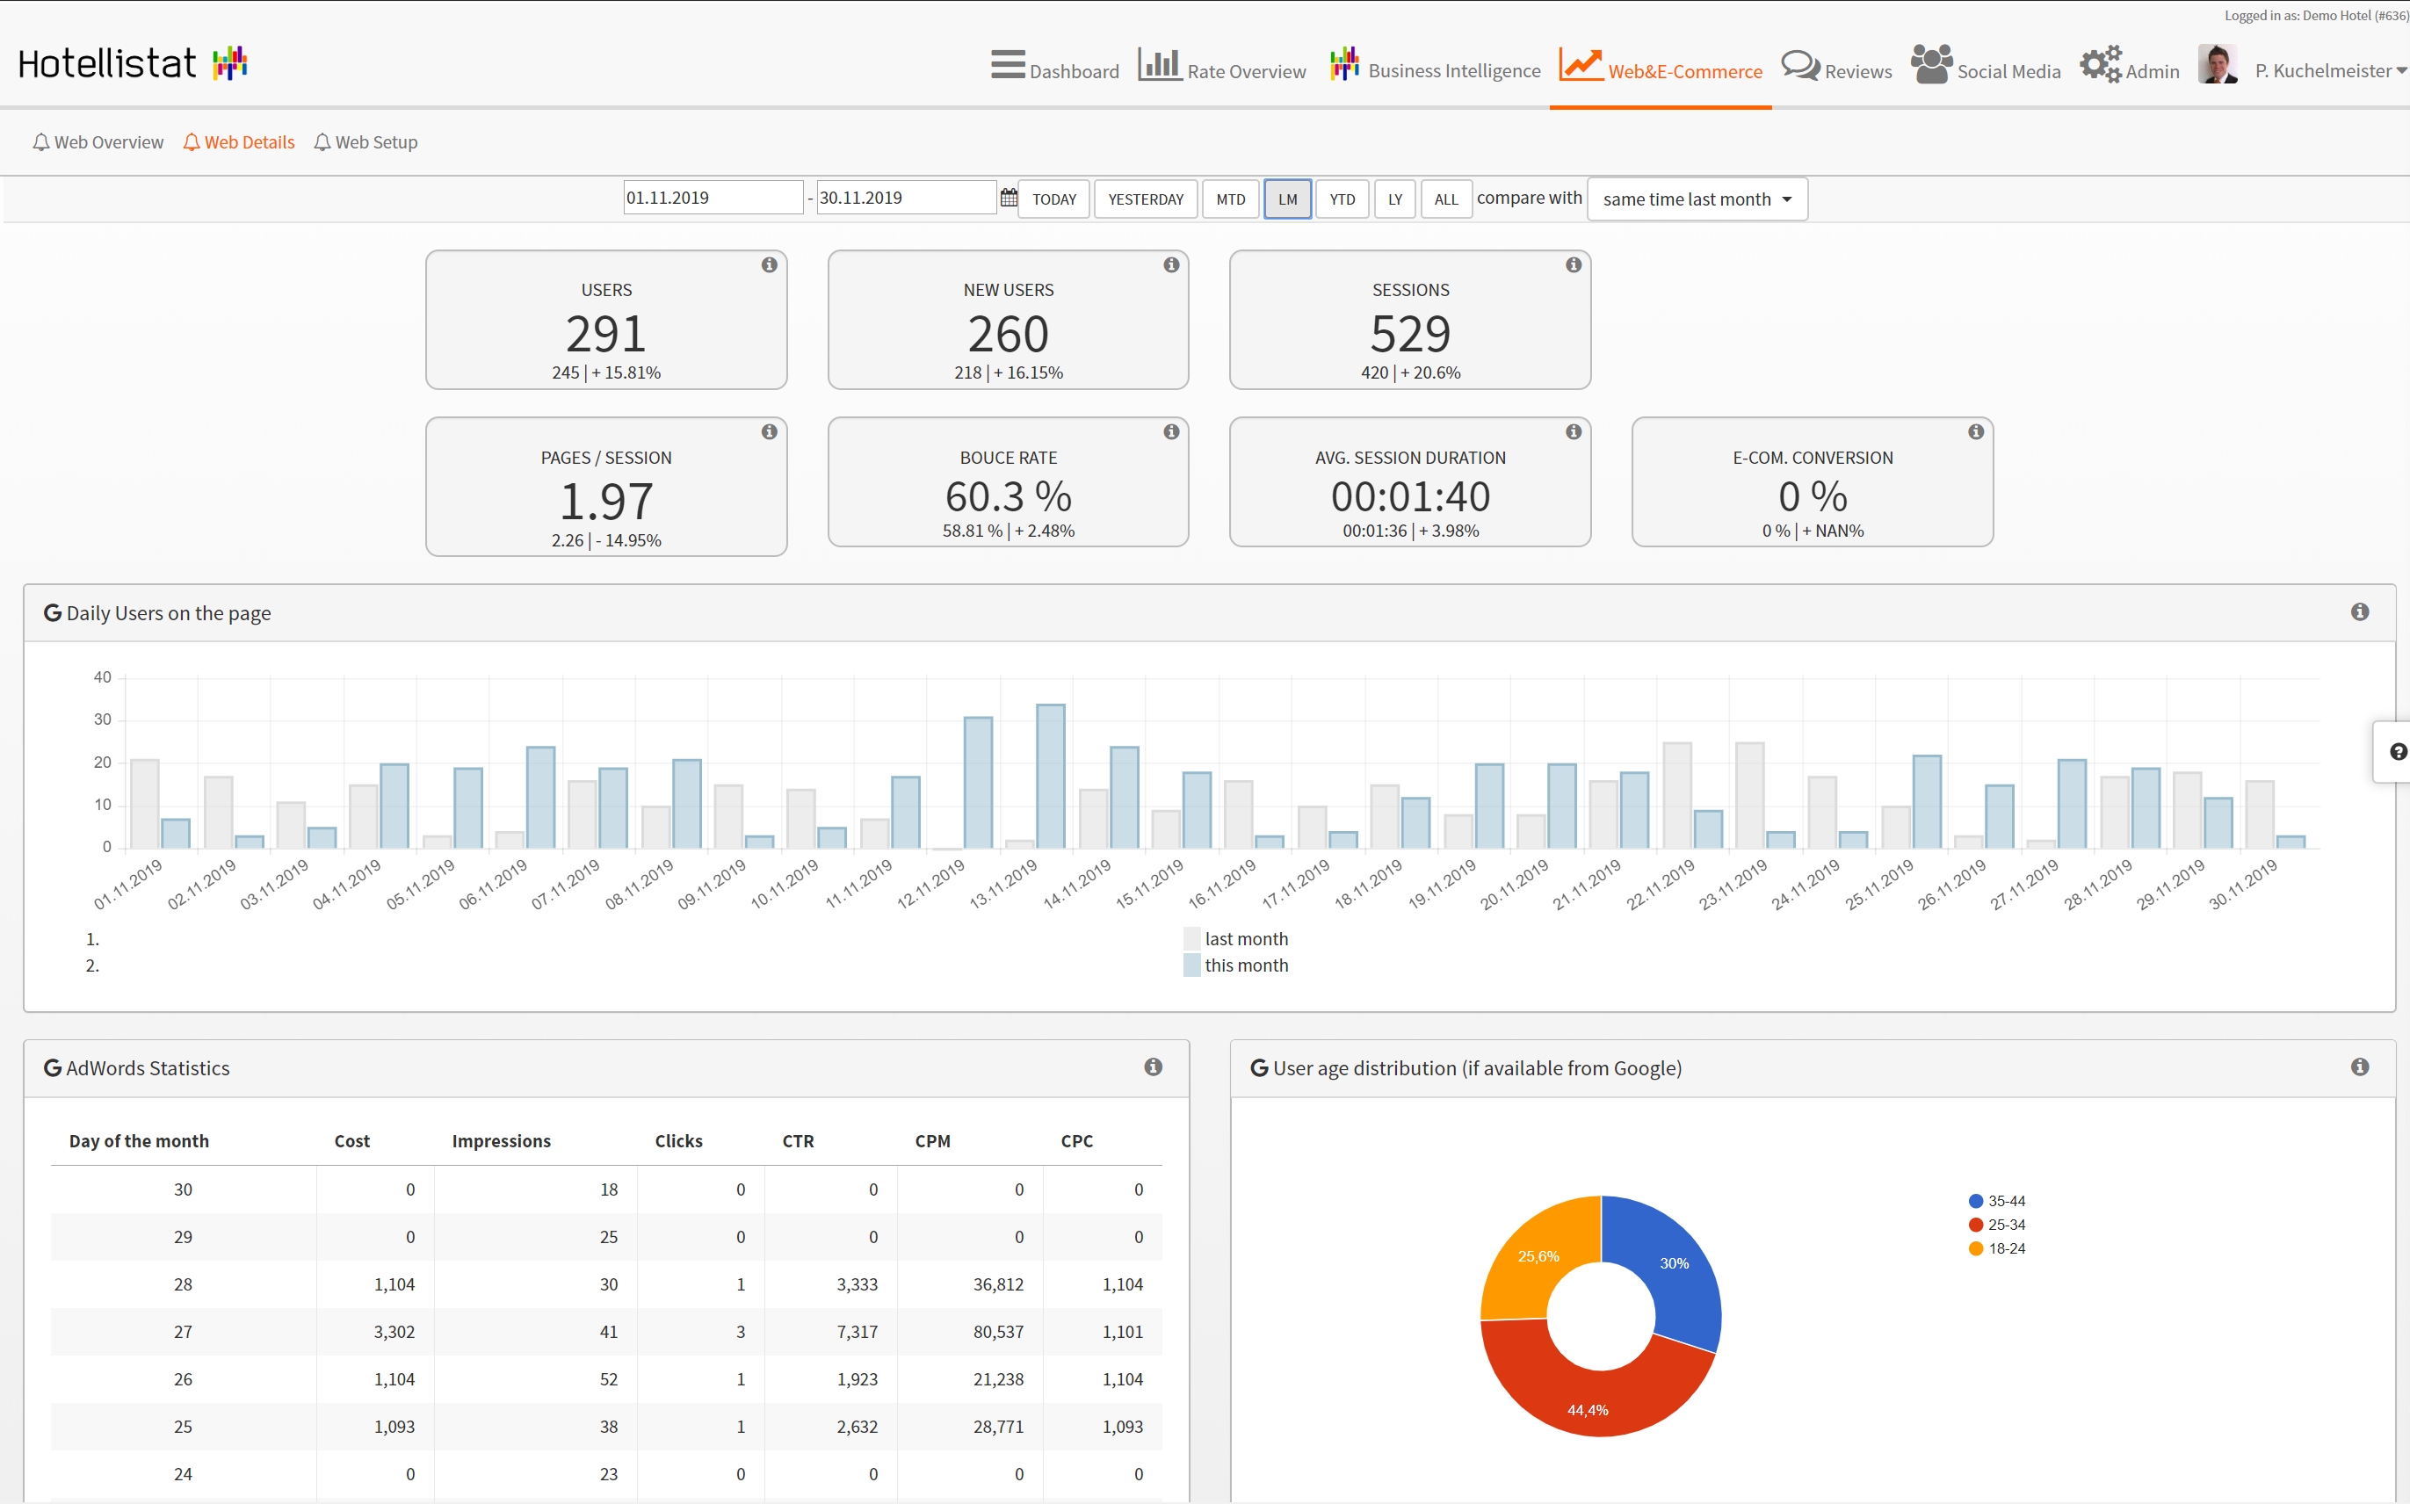Click the Hotellistat logo icon
Screen dimensions: 2410x1504
coord(230,62)
